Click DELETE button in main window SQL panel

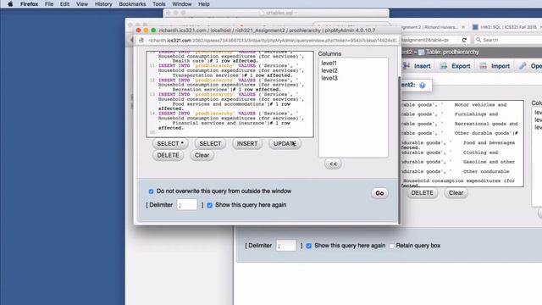422,193
